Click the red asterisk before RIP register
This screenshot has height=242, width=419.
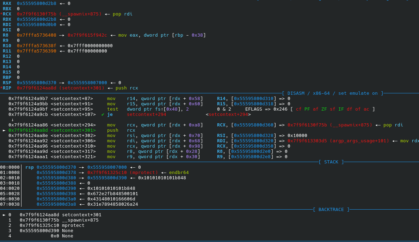tap(1, 88)
